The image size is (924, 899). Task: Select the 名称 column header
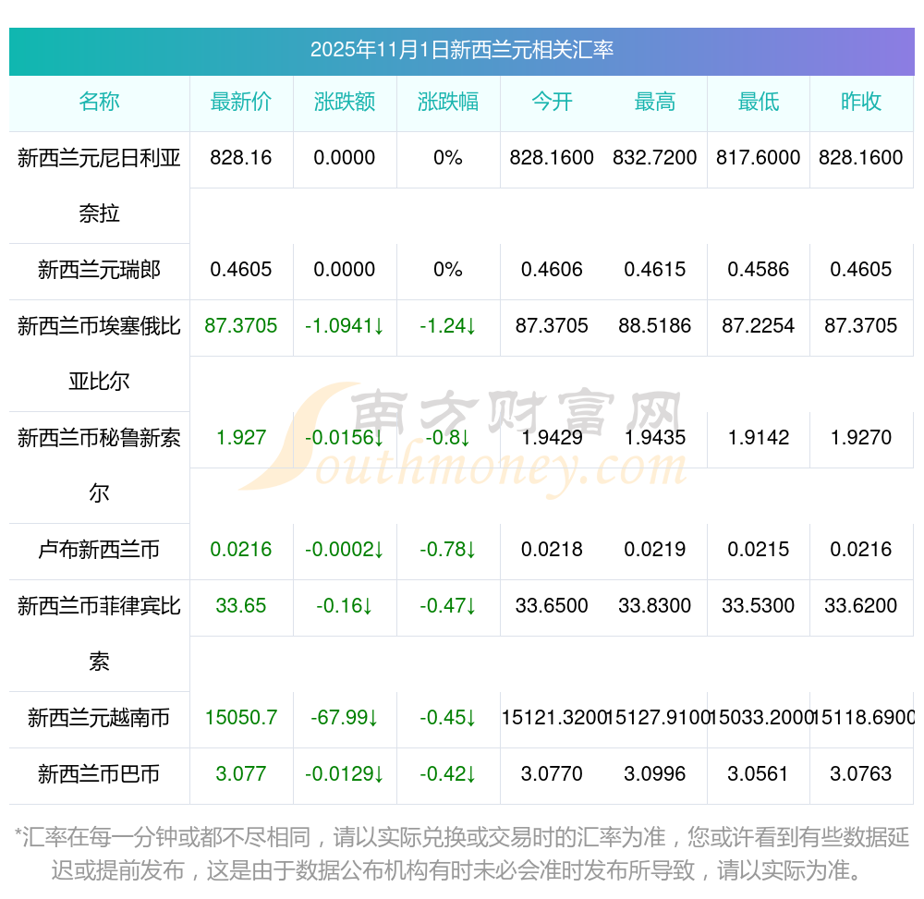99,102
